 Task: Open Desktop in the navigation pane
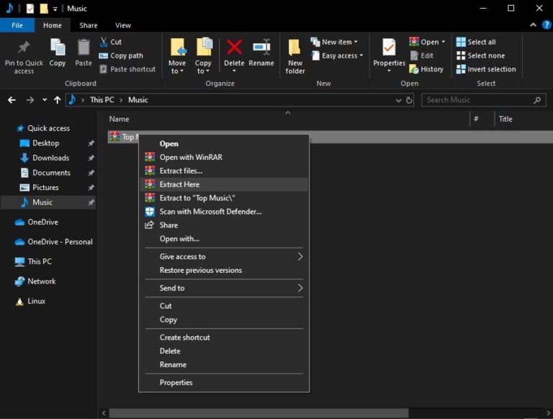point(46,143)
